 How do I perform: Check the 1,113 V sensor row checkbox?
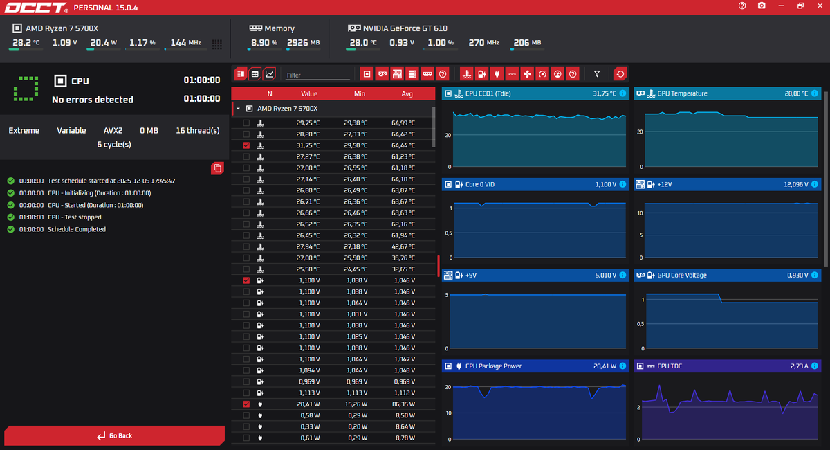coord(246,393)
